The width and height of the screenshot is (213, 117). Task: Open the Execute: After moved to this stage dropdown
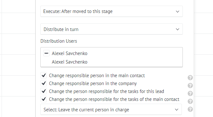tap(112, 11)
